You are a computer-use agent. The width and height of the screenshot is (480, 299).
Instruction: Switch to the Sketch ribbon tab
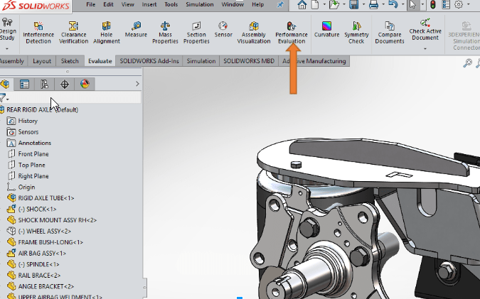click(x=70, y=61)
